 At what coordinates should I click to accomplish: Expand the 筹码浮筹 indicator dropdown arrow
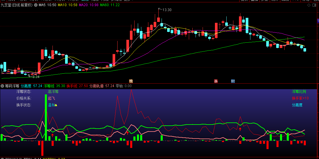[x=2, y=86]
